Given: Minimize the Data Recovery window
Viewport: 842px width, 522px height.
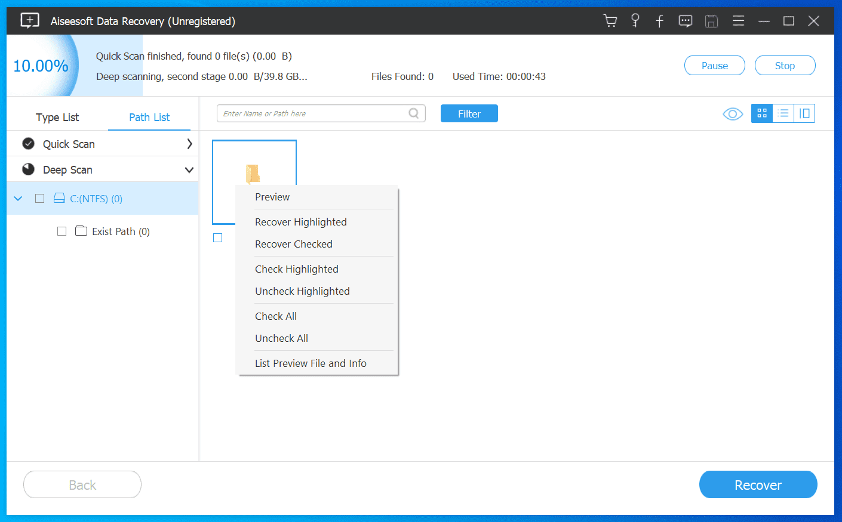Looking at the screenshot, I should tap(764, 21).
